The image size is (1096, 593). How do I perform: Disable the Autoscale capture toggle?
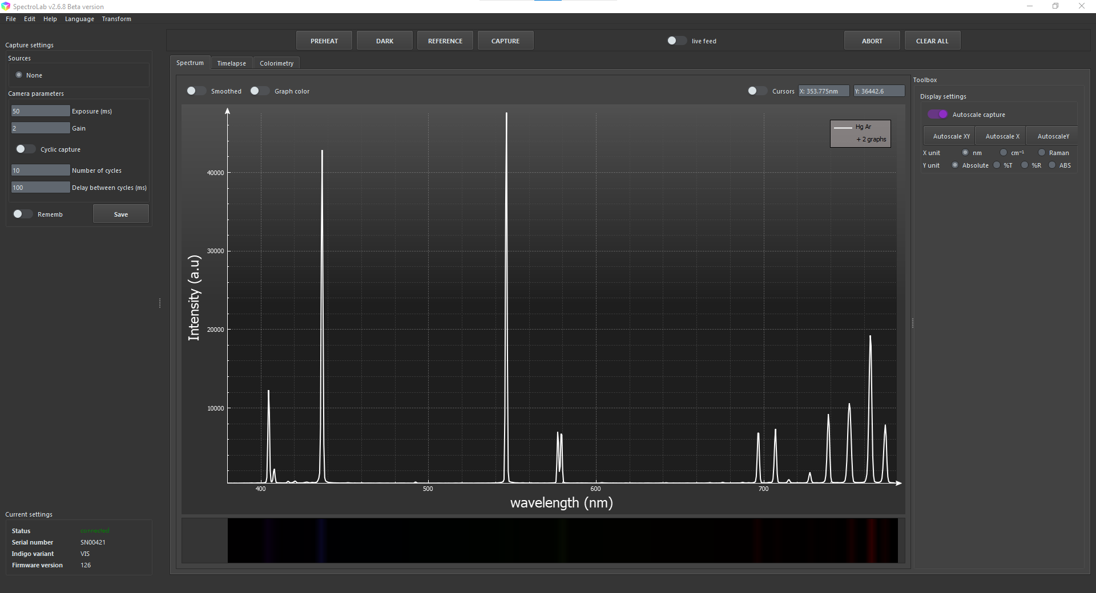point(937,114)
